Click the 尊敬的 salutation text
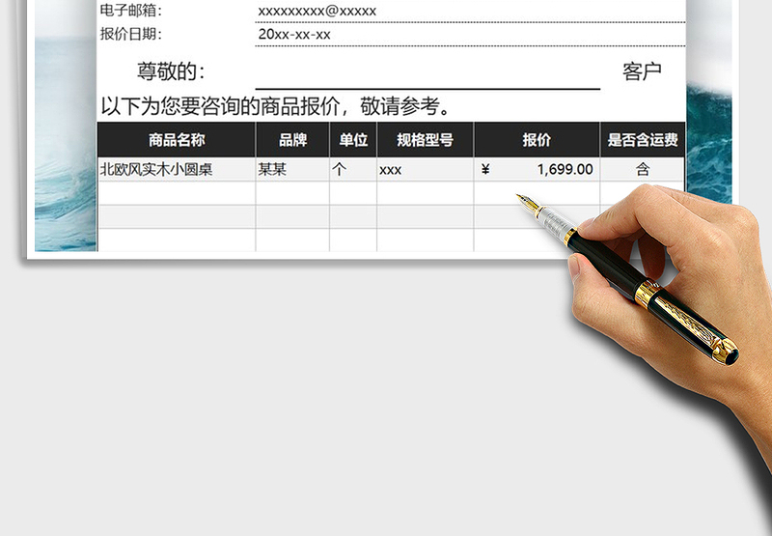 click(171, 71)
